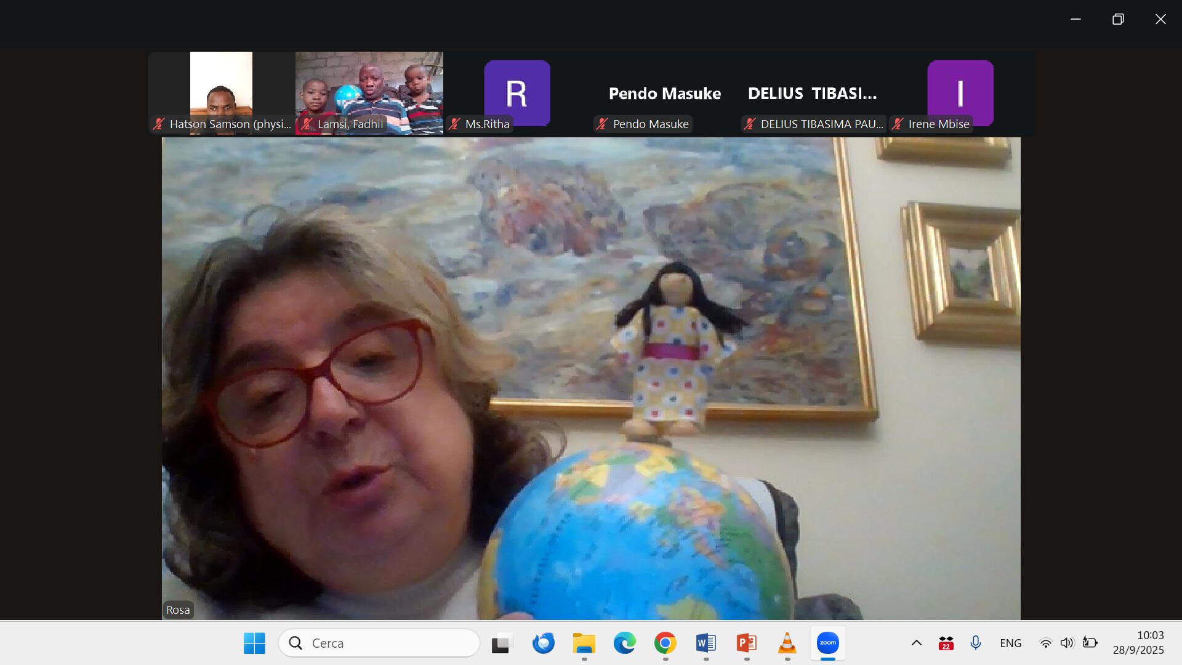Switch the ENG input language
Image resolution: width=1182 pixels, height=665 pixels.
click(1010, 643)
